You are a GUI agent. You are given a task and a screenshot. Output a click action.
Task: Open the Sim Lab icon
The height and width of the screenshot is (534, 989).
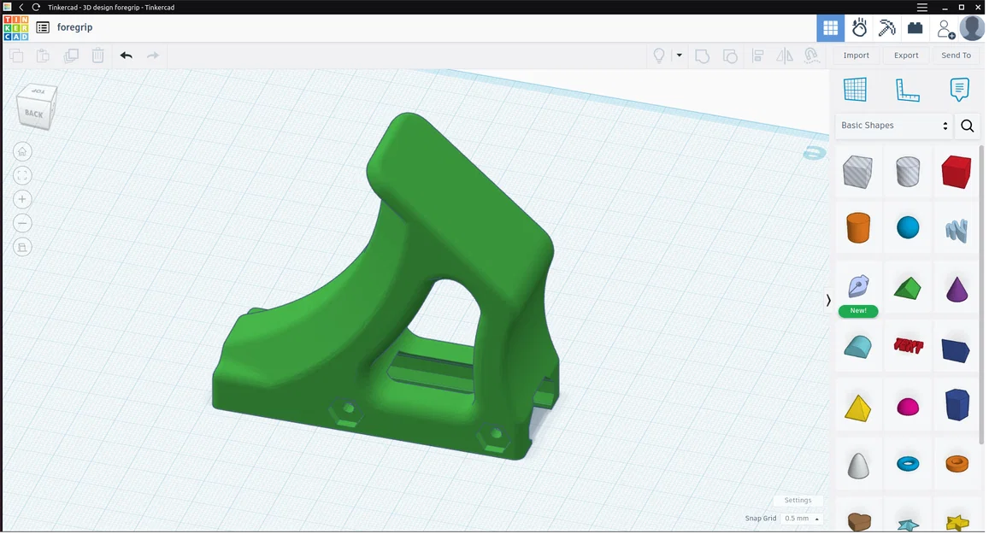coord(859,27)
